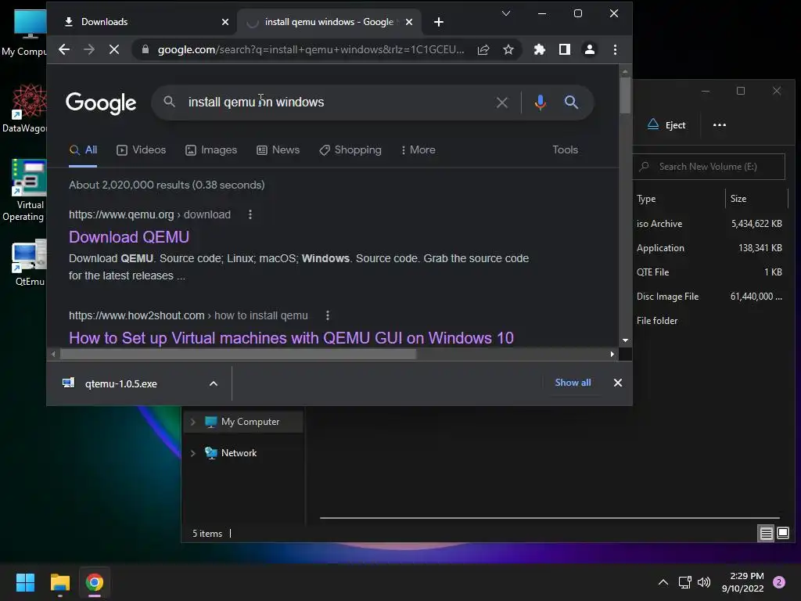This screenshot has height=601, width=801.
Task: Select Network in navigation pane
Action: [239, 453]
